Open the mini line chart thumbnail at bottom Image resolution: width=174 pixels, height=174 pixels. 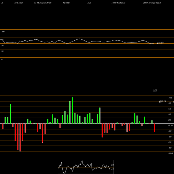[86, 167]
